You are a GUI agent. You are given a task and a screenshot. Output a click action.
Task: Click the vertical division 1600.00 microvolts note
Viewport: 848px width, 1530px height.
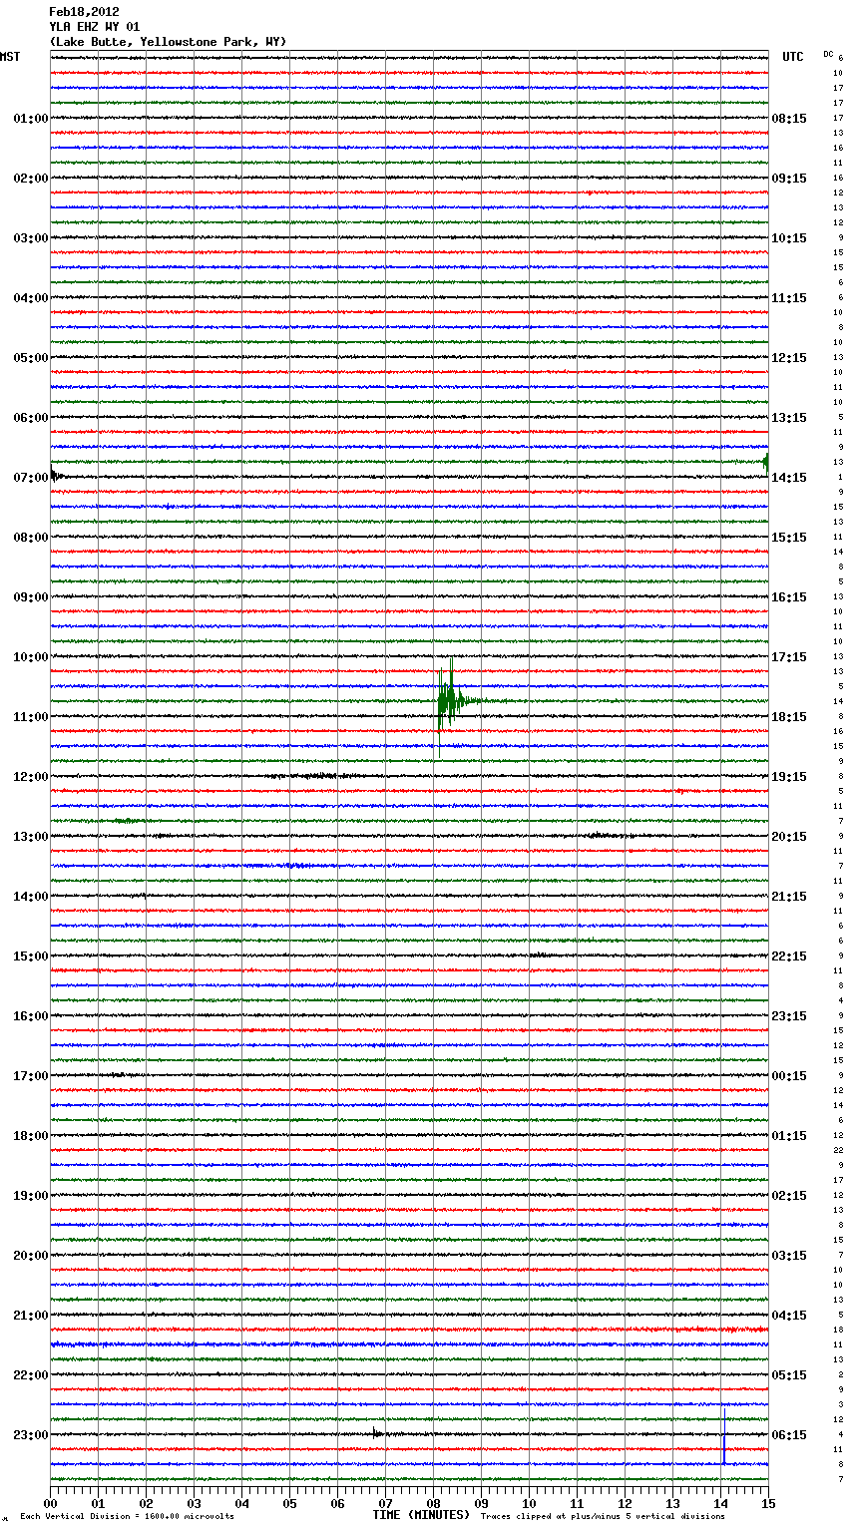(127, 1516)
